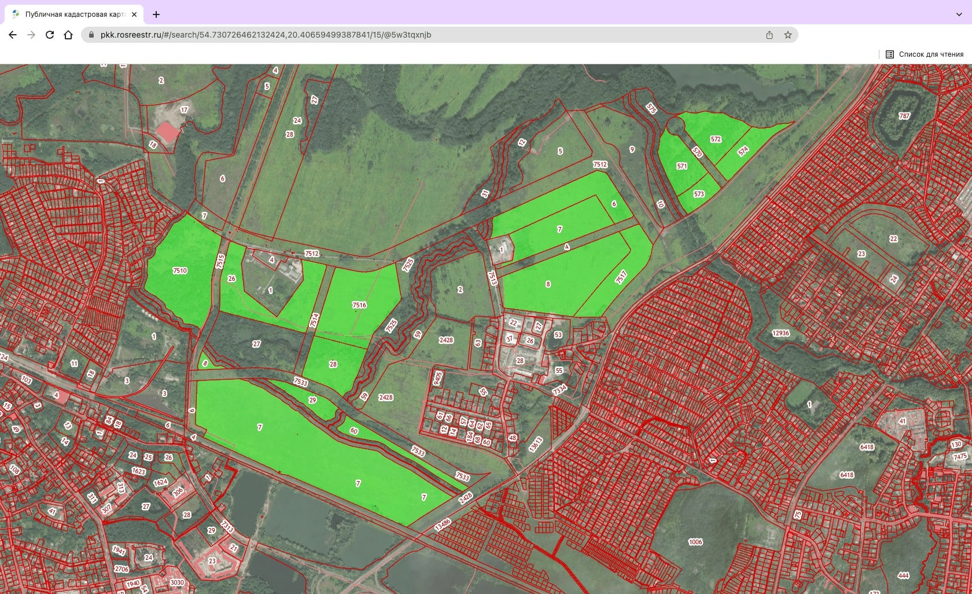Viewport: 972px width, 594px height.
Task: Reload the cadastral map page
Action: [x=50, y=35]
